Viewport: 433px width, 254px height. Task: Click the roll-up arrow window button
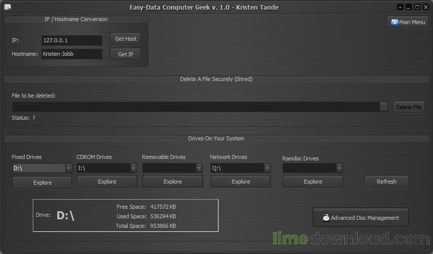click(400, 7)
